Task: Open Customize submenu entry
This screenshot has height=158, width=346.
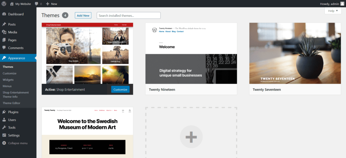Action: (9, 73)
